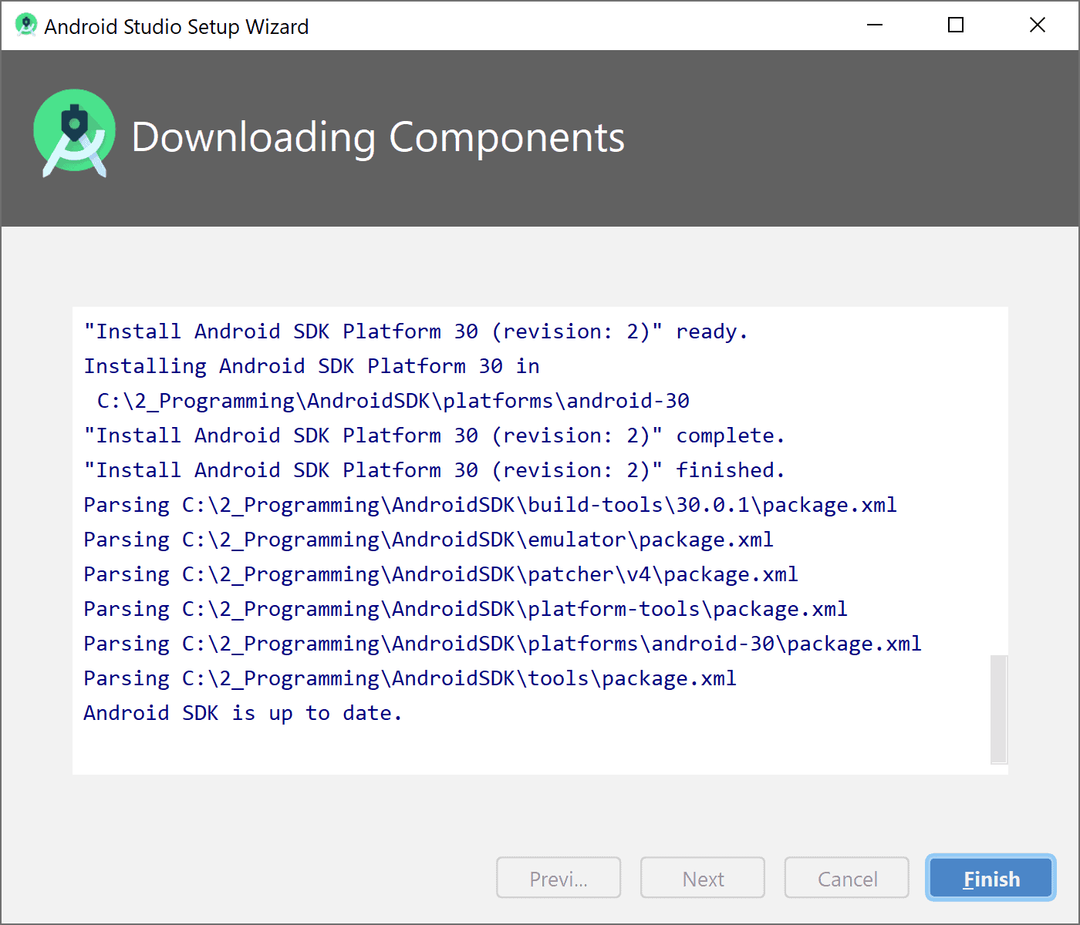The image size is (1080, 925).
Task: Click the 'Parsing ...\build-tools\30.0.1\package.xml' line
Action: click(490, 505)
